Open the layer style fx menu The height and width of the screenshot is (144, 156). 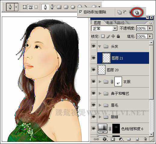pos(105,139)
